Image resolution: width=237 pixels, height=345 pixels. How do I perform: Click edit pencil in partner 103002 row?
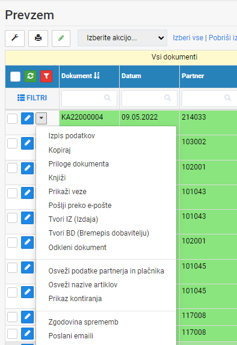coord(27,143)
